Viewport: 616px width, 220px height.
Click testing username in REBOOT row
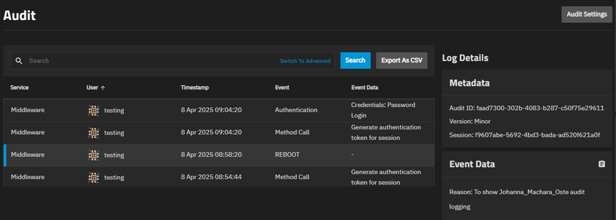114,155
